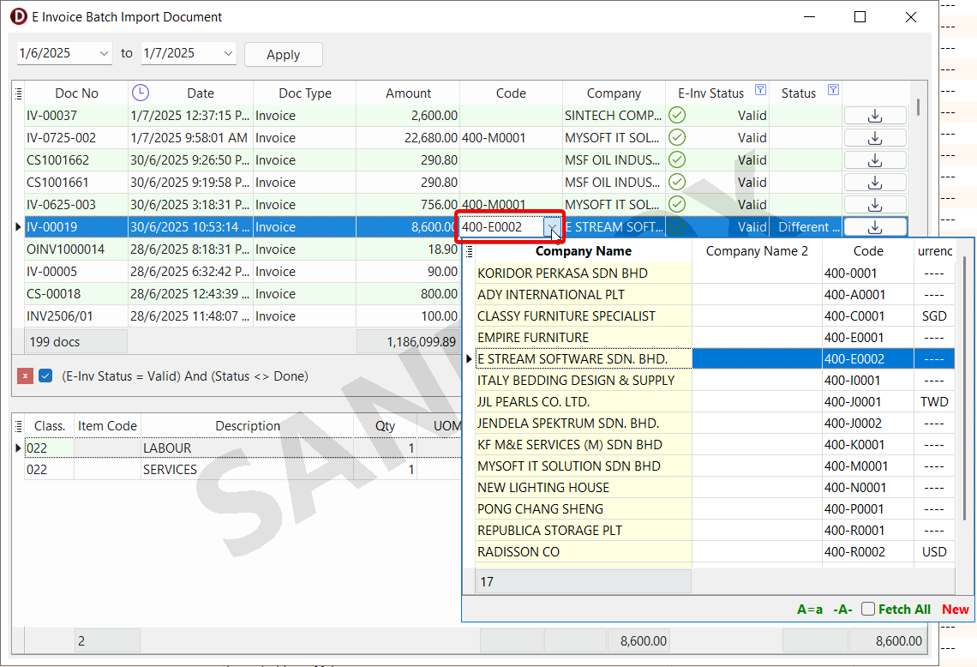Sort documents by the Amount column header
This screenshot has height=667, width=977.
[408, 93]
